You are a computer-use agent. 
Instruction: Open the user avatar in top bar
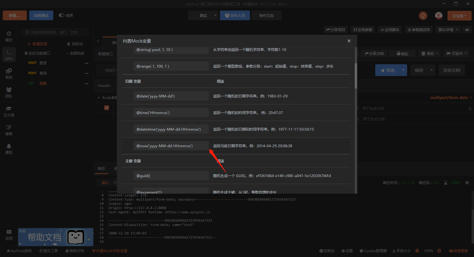tap(439, 16)
